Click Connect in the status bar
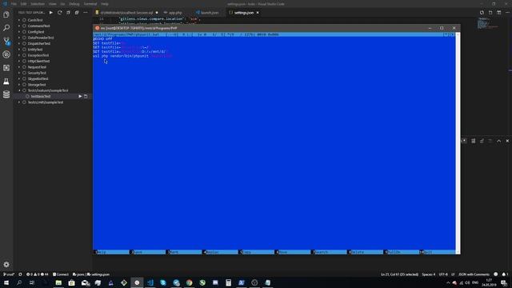The image size is (512, 288). (61, 274)
